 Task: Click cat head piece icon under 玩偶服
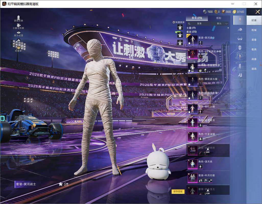[x=200, y=70]
